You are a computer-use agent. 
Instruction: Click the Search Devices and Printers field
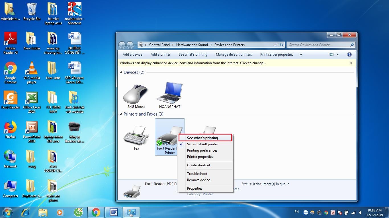(319, 45)
